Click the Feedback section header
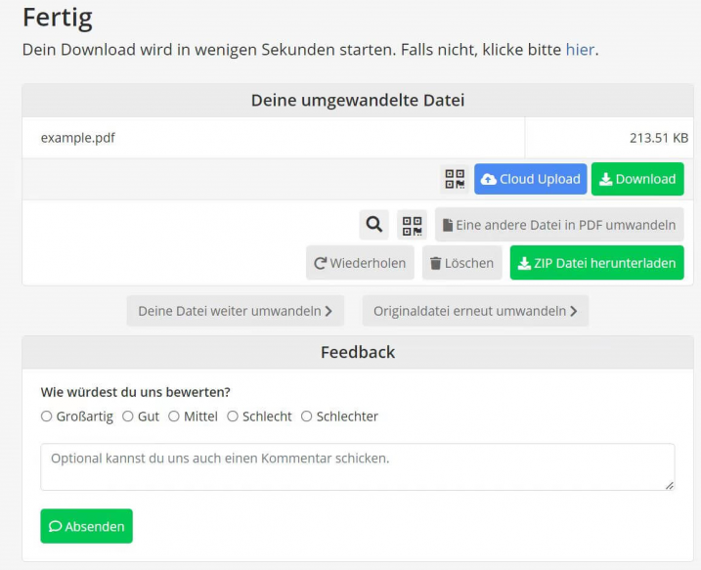Viewport: 701px width, 570px height. click(358, 352)
